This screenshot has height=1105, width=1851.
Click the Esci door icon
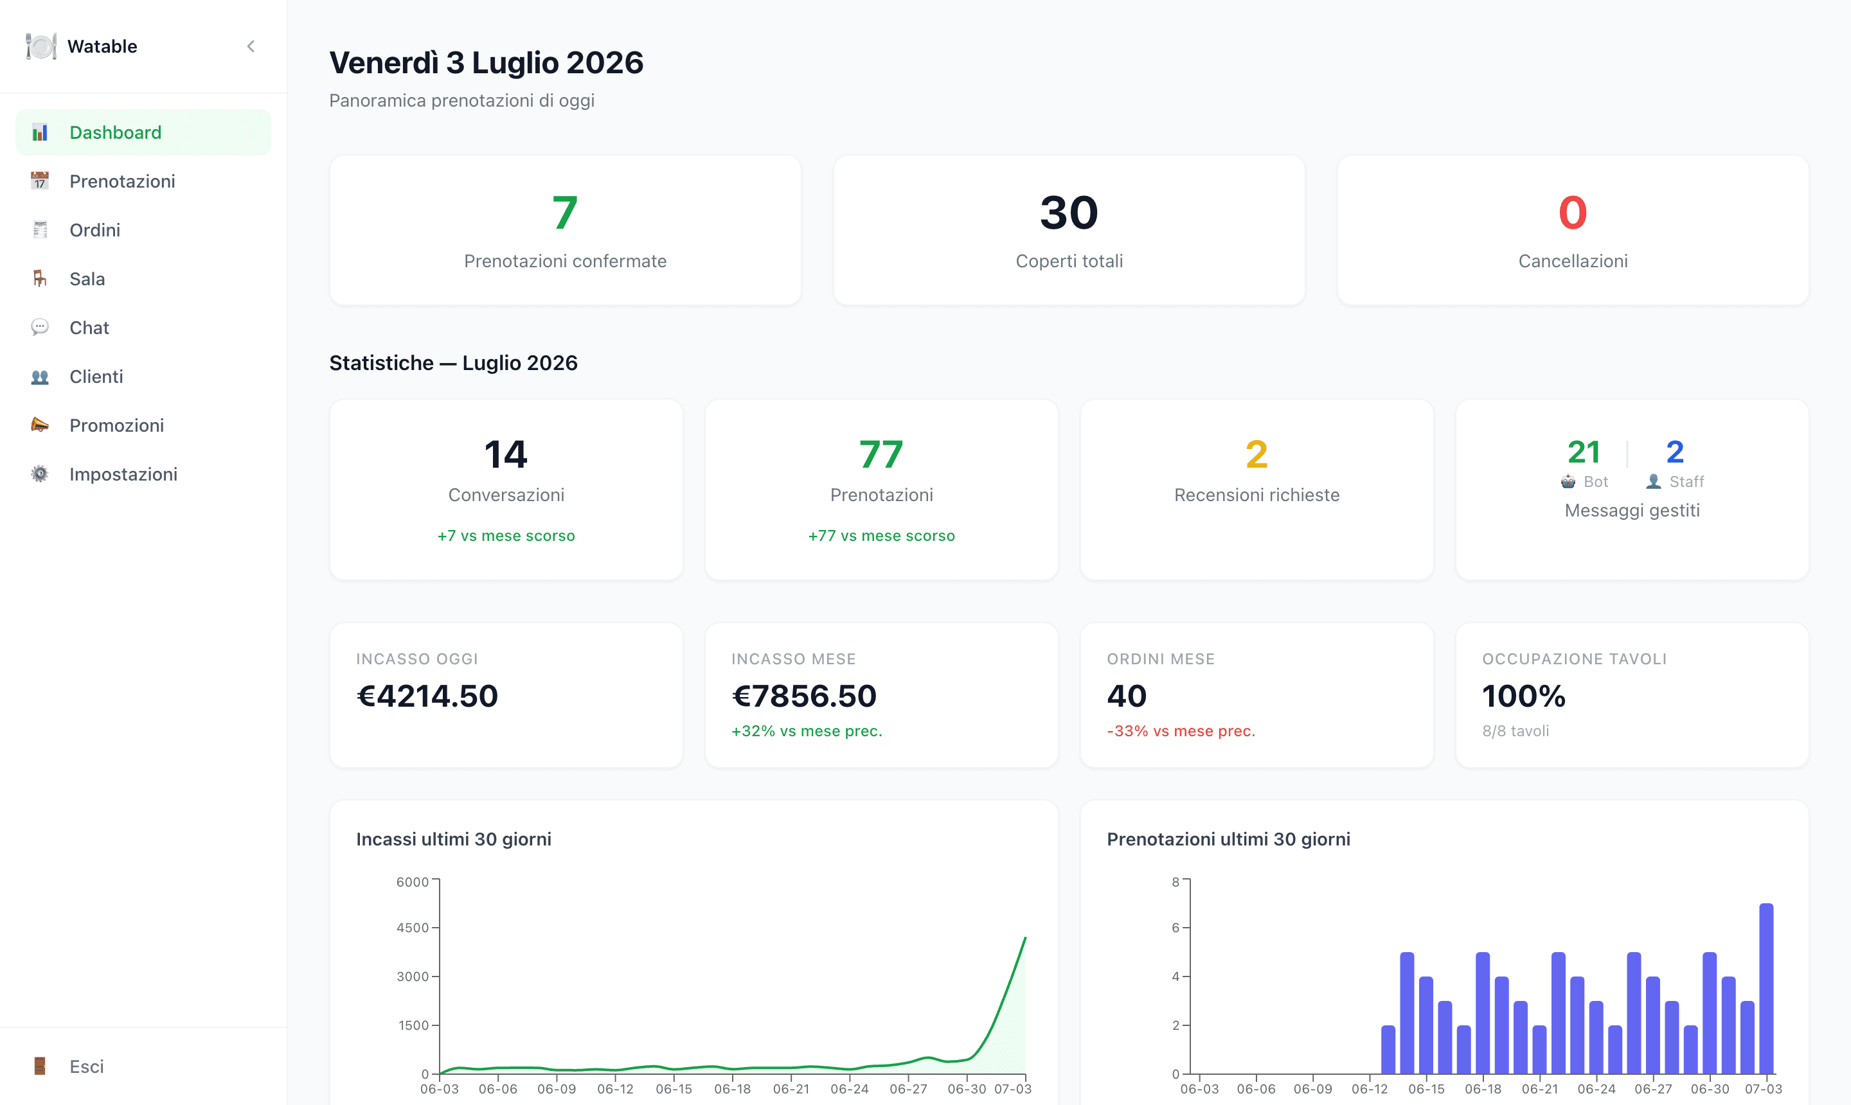pyautogui.click(x=40, y=1066)
